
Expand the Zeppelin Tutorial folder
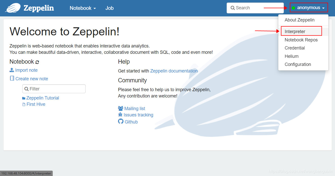43,98
